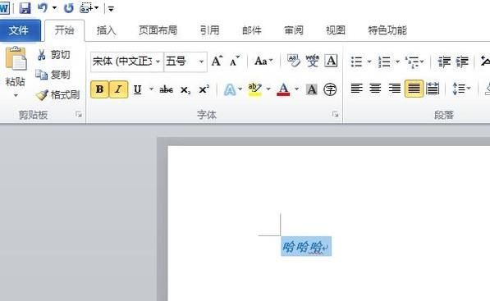Open the font size dropdown arrow
This screenshot has width=490, height=301.
click(202, 62)
